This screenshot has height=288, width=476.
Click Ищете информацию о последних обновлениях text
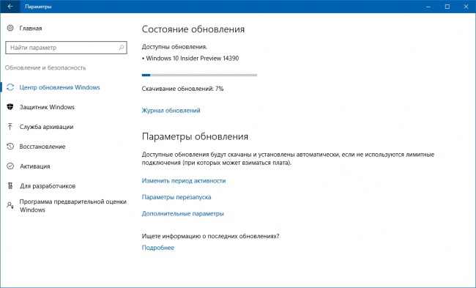click(x=210, y=236)
